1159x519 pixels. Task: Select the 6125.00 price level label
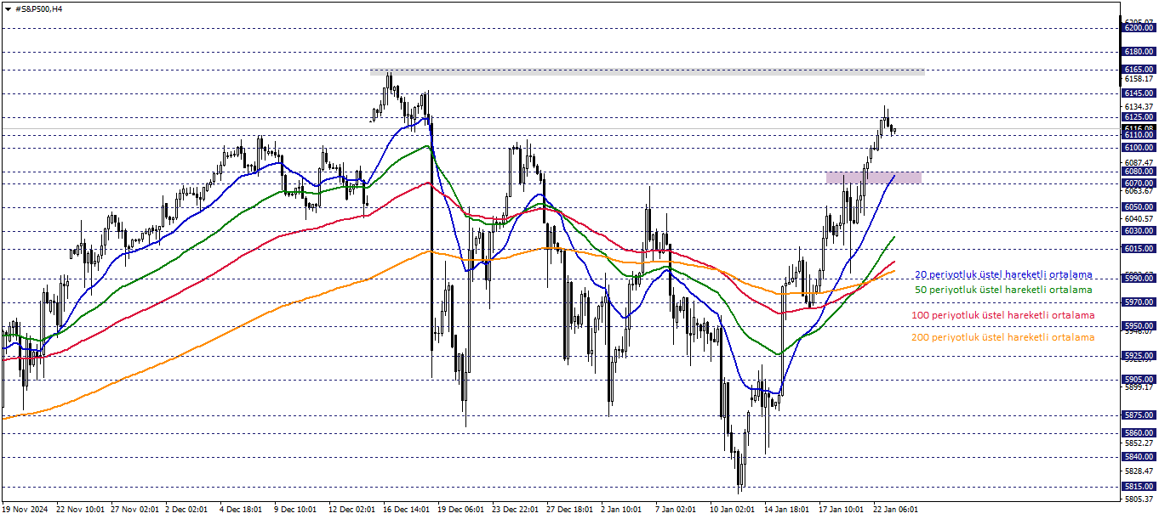click(1139, 116)
